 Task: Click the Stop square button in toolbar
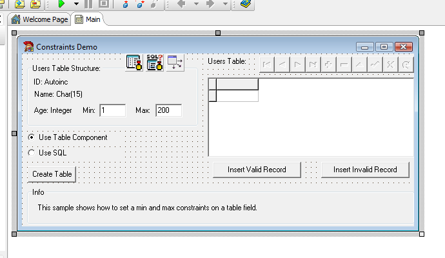tap(103, 4)
